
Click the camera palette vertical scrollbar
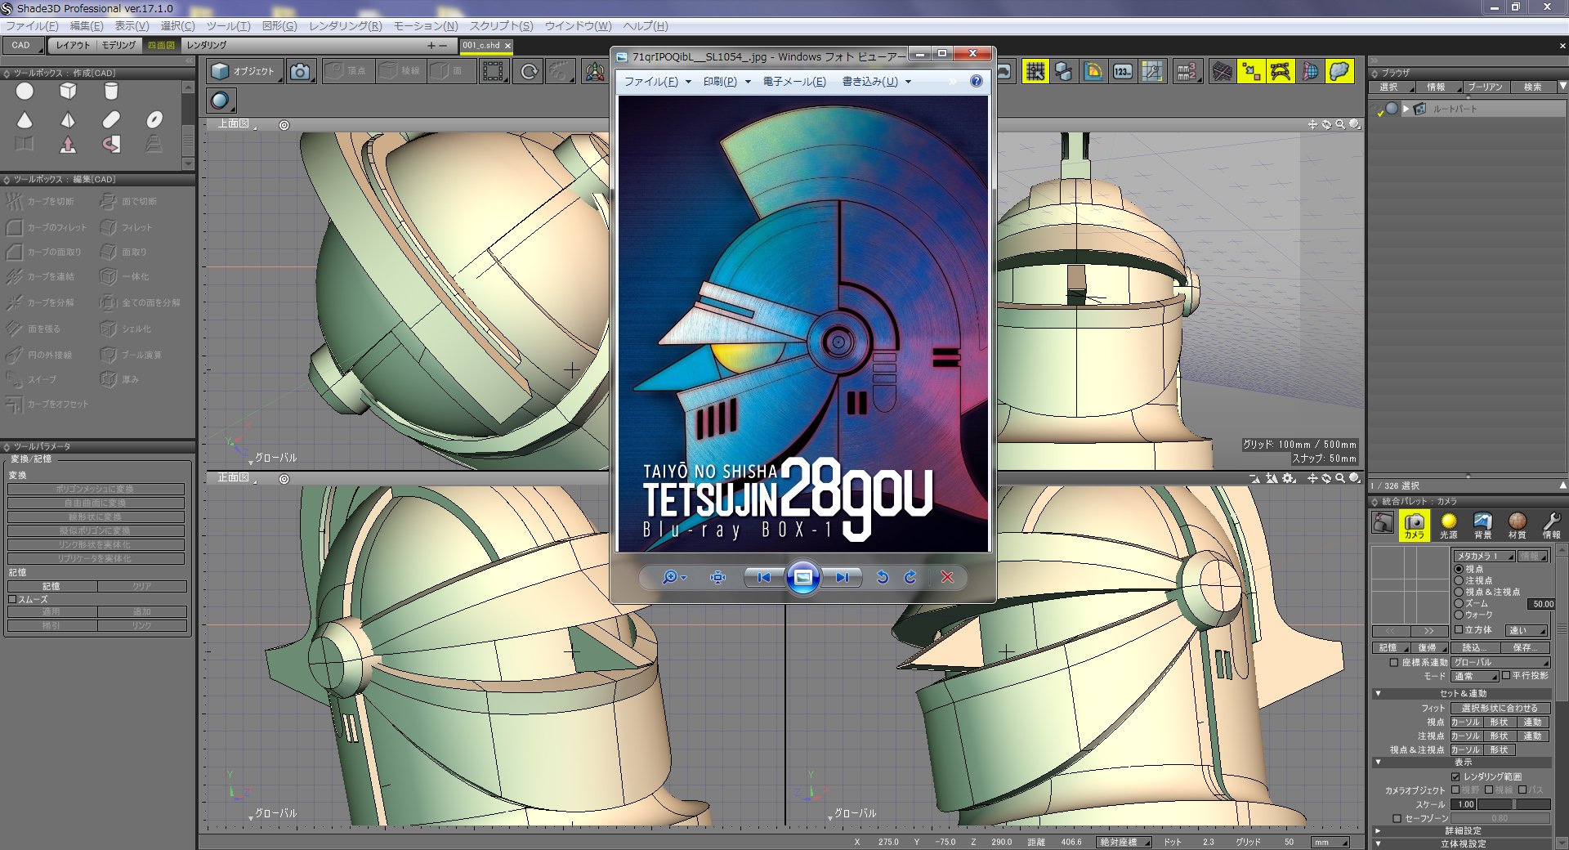coord(1562,629)
